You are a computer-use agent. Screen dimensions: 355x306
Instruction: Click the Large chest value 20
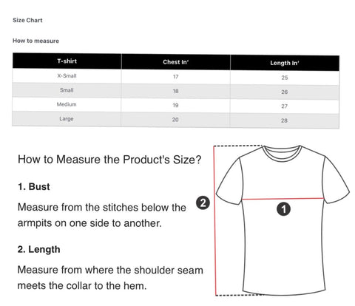coord(175,120)
